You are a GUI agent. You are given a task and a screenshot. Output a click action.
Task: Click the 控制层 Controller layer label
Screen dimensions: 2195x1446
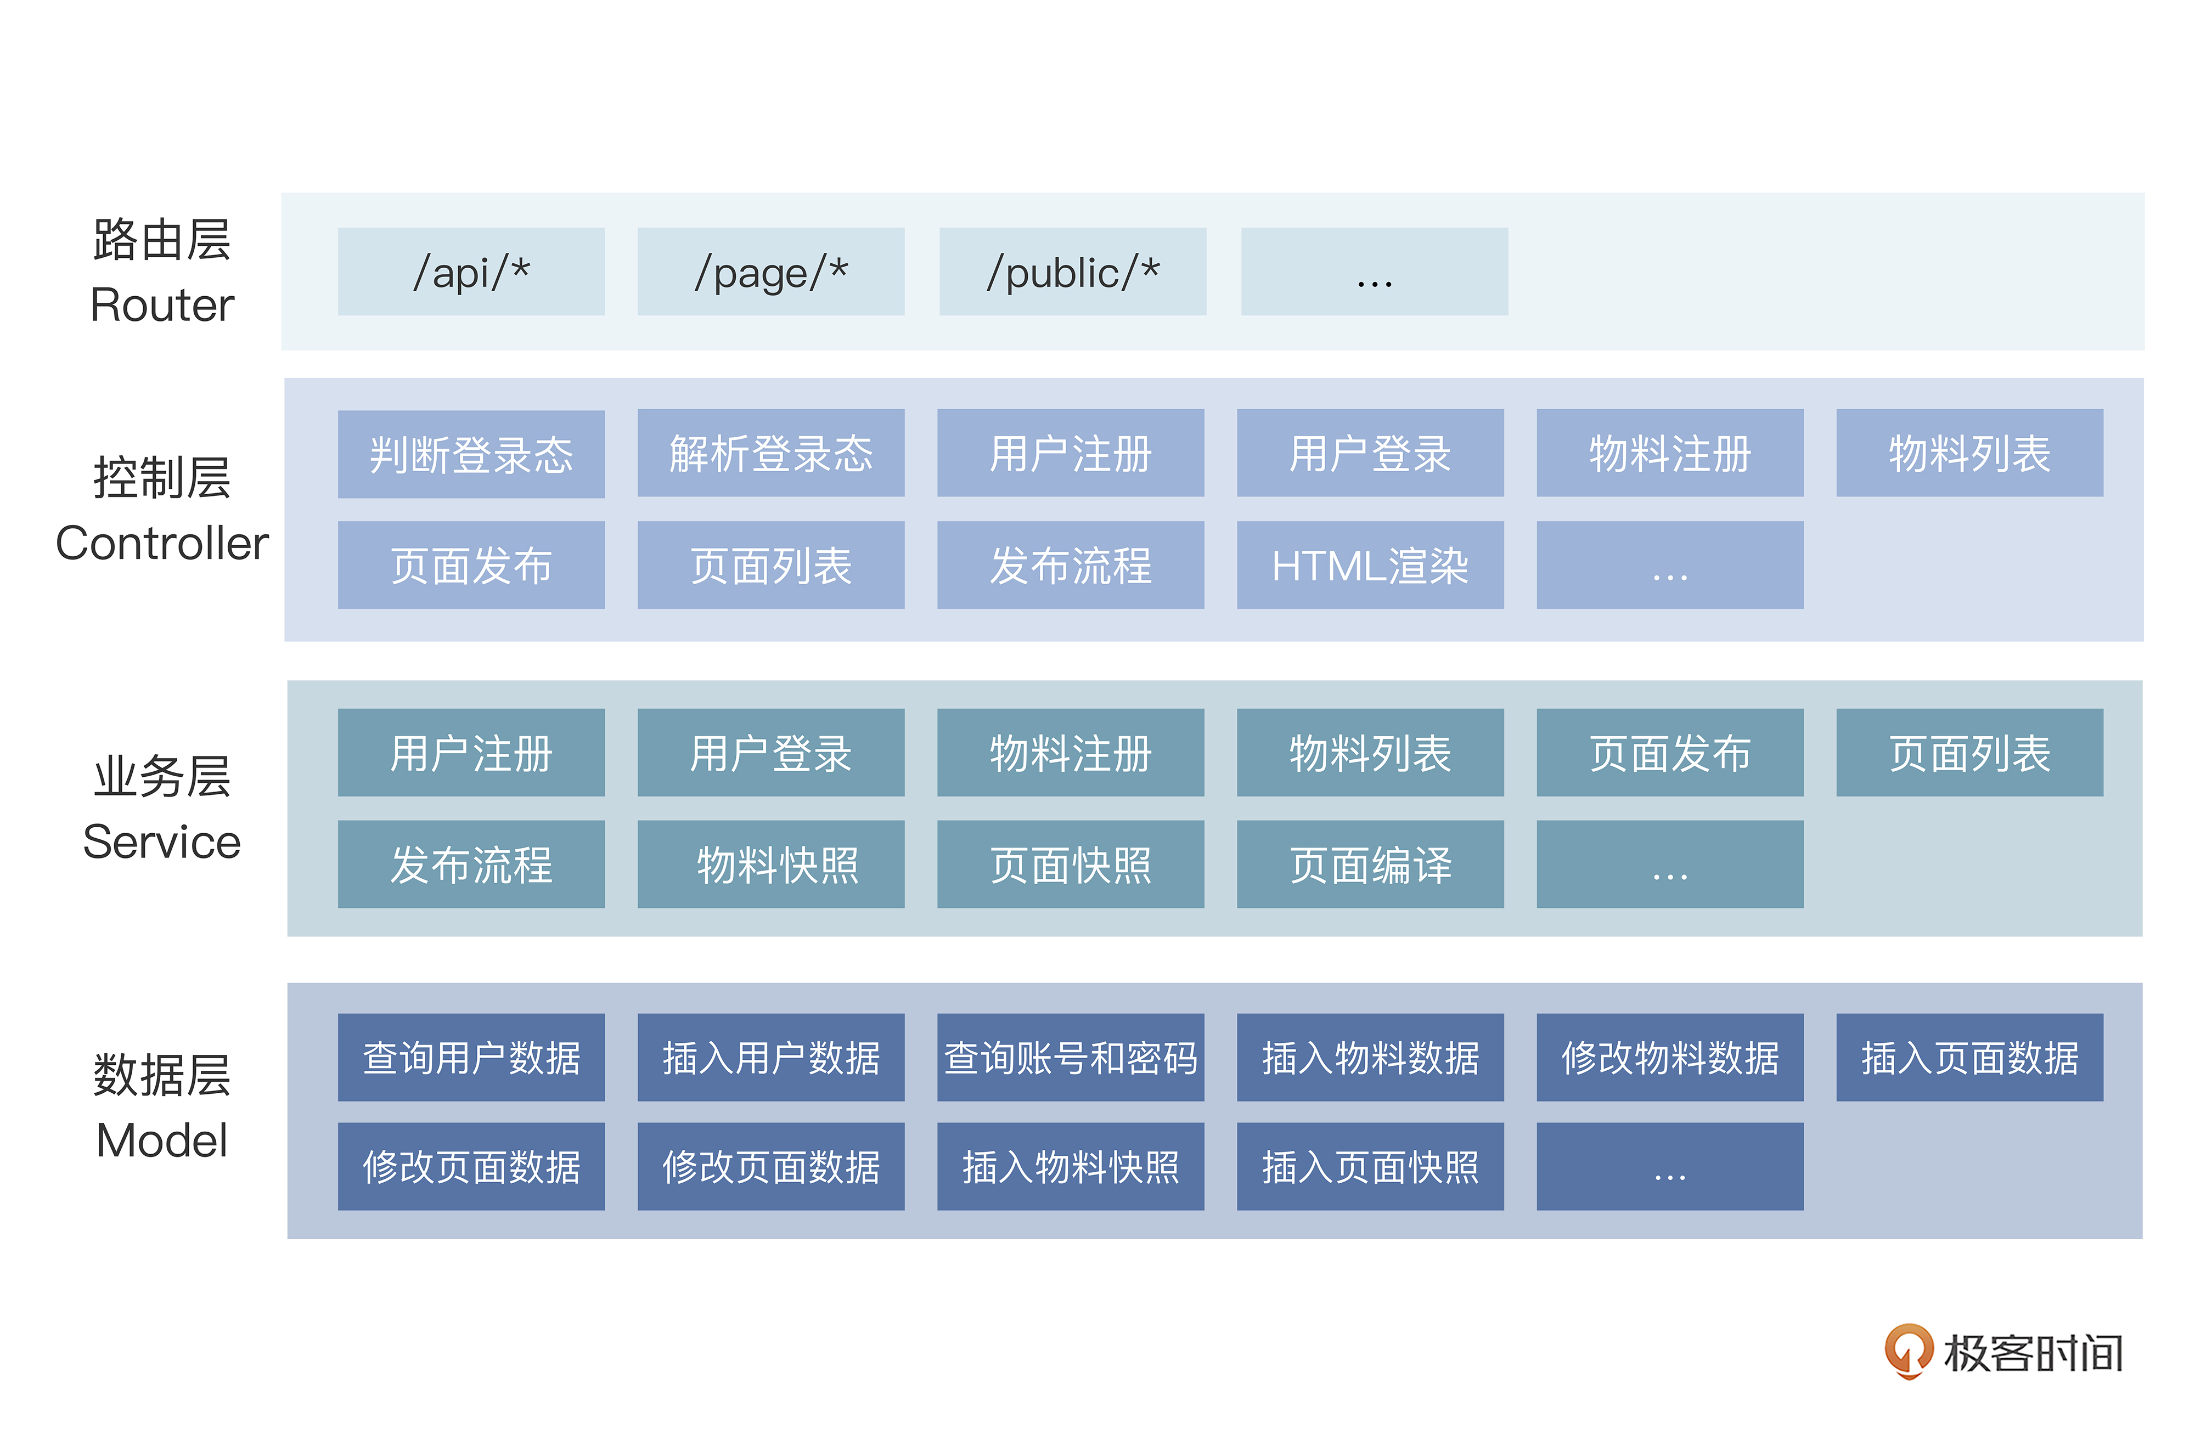click(x=161, y=509)
